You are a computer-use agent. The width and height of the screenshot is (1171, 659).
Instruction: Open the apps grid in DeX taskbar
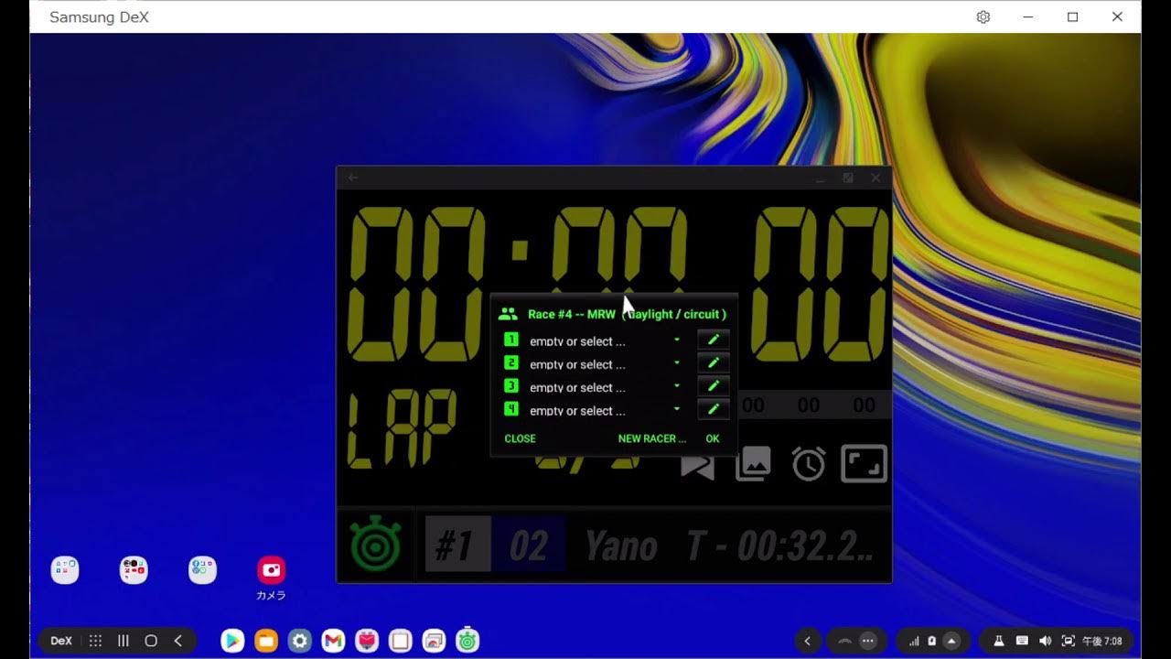(x=95, y=641)
